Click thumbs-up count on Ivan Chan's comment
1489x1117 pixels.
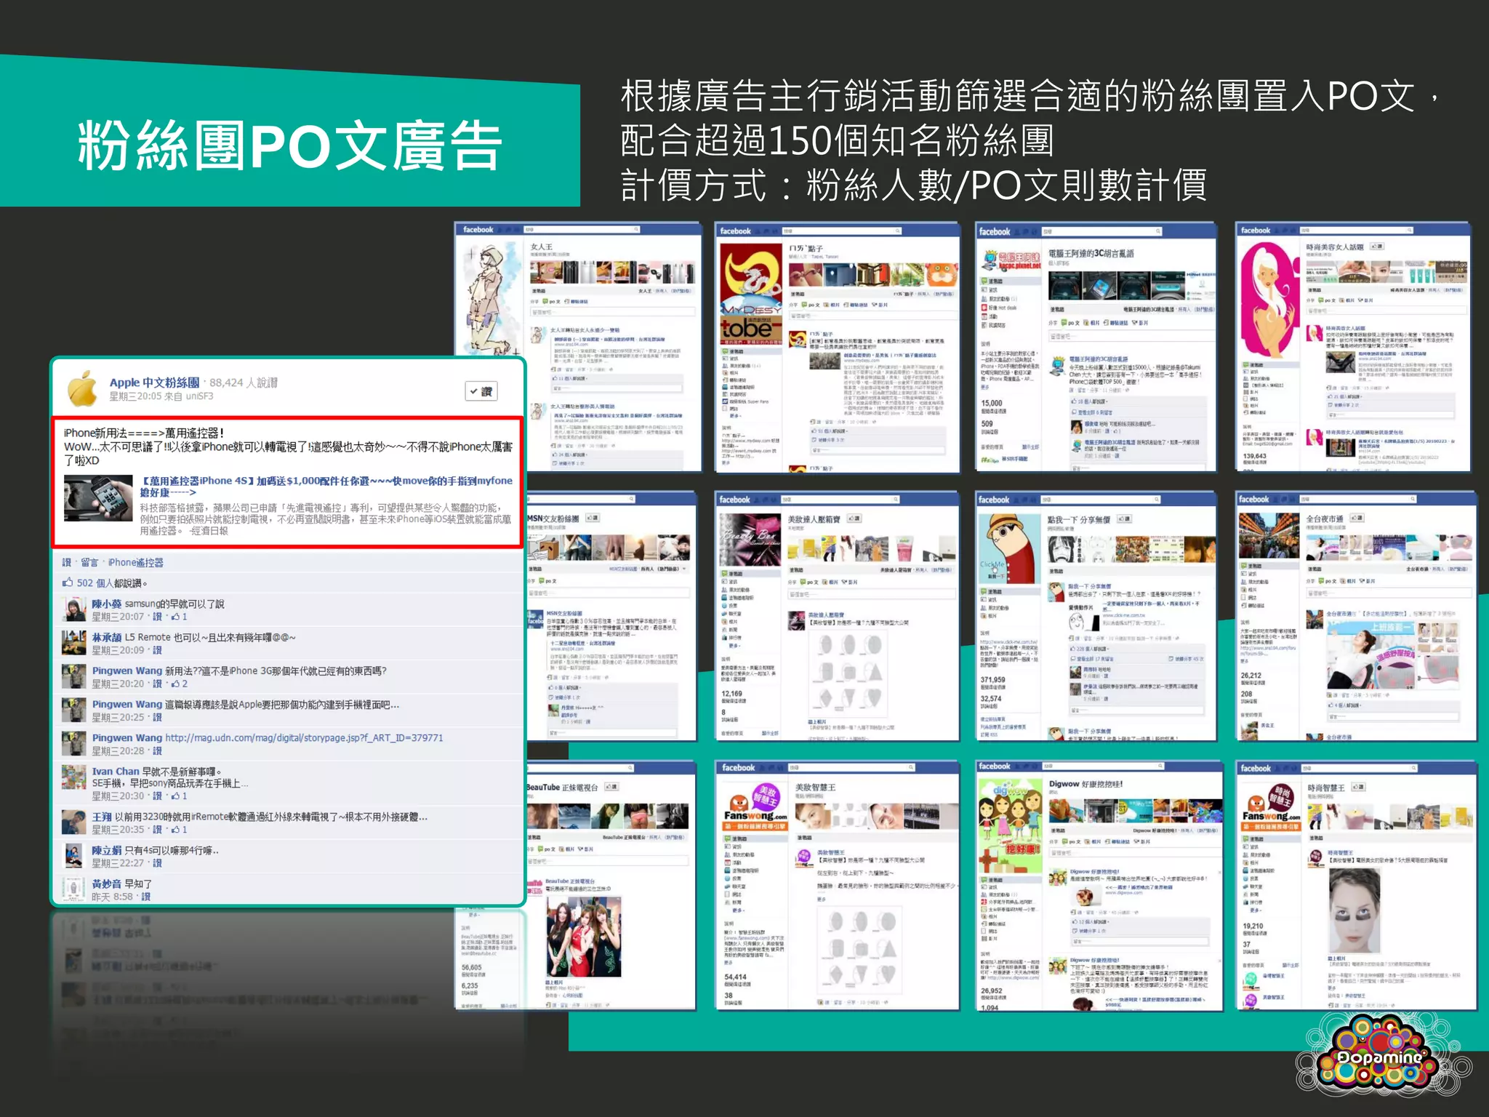click(179, 796)
